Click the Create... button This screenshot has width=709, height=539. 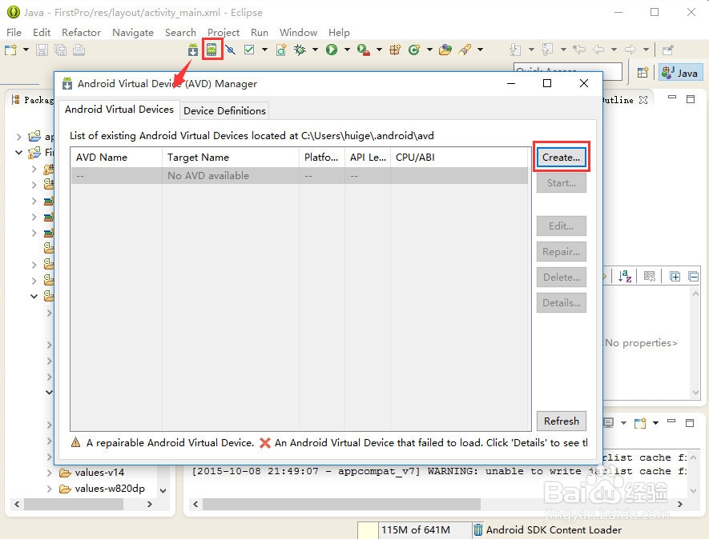click(561, 157)
